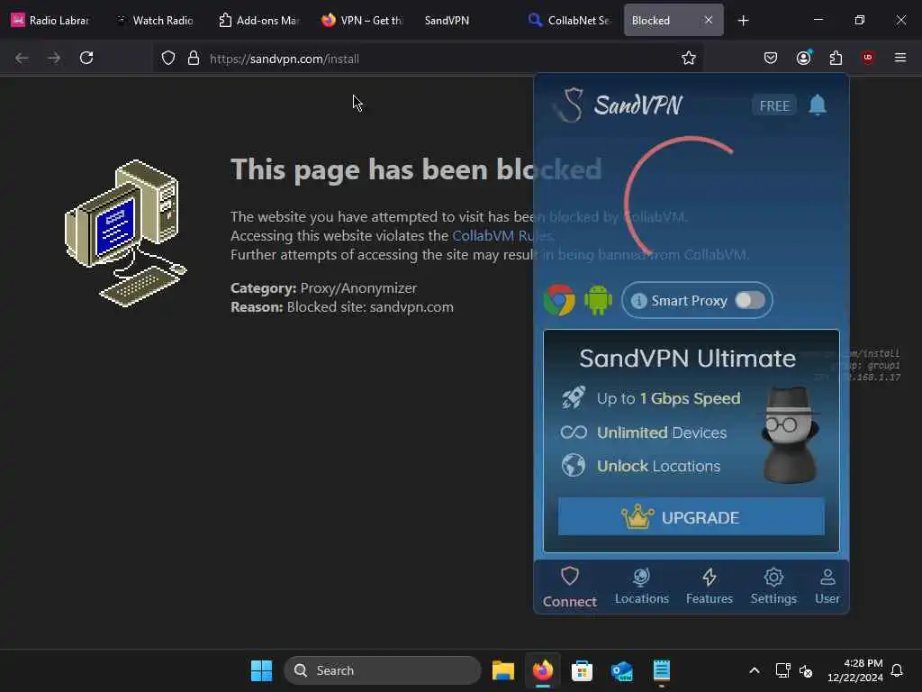
Task: Click the Firefox taskbar icon
Action: coord(543,670)
